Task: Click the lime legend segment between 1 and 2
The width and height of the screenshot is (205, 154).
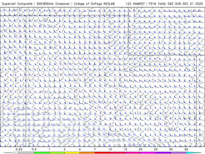Action: [57, 153]
